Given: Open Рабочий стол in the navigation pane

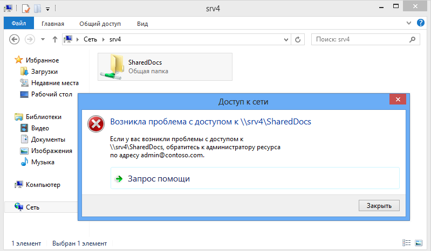Looking at the screenshot, I should coord(52,94).
